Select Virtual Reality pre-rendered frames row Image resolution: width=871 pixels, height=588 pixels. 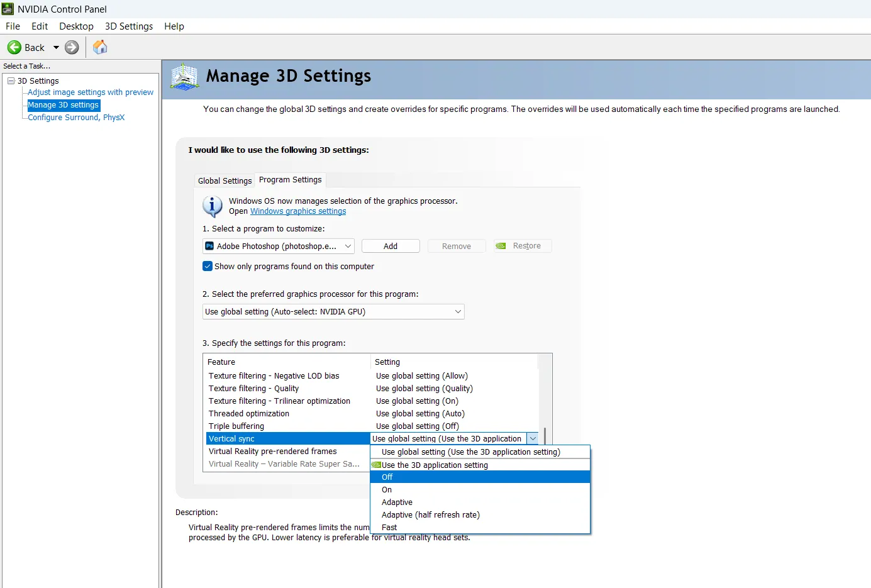point(288,451)
